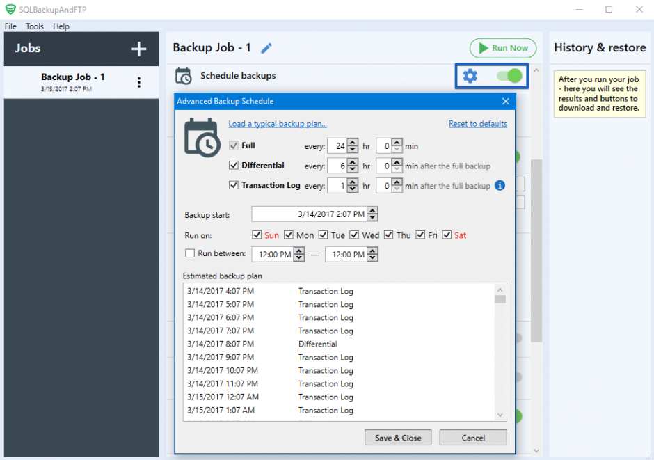Uncheck the Transaction Log checkbox

coord(234,184)
